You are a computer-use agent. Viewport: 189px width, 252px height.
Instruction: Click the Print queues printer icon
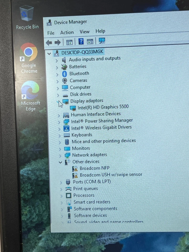pos(68,189)
